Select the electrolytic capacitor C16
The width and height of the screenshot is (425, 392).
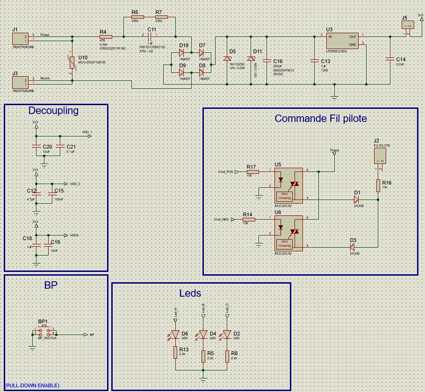pyautogui.click(x=267, y=61)
